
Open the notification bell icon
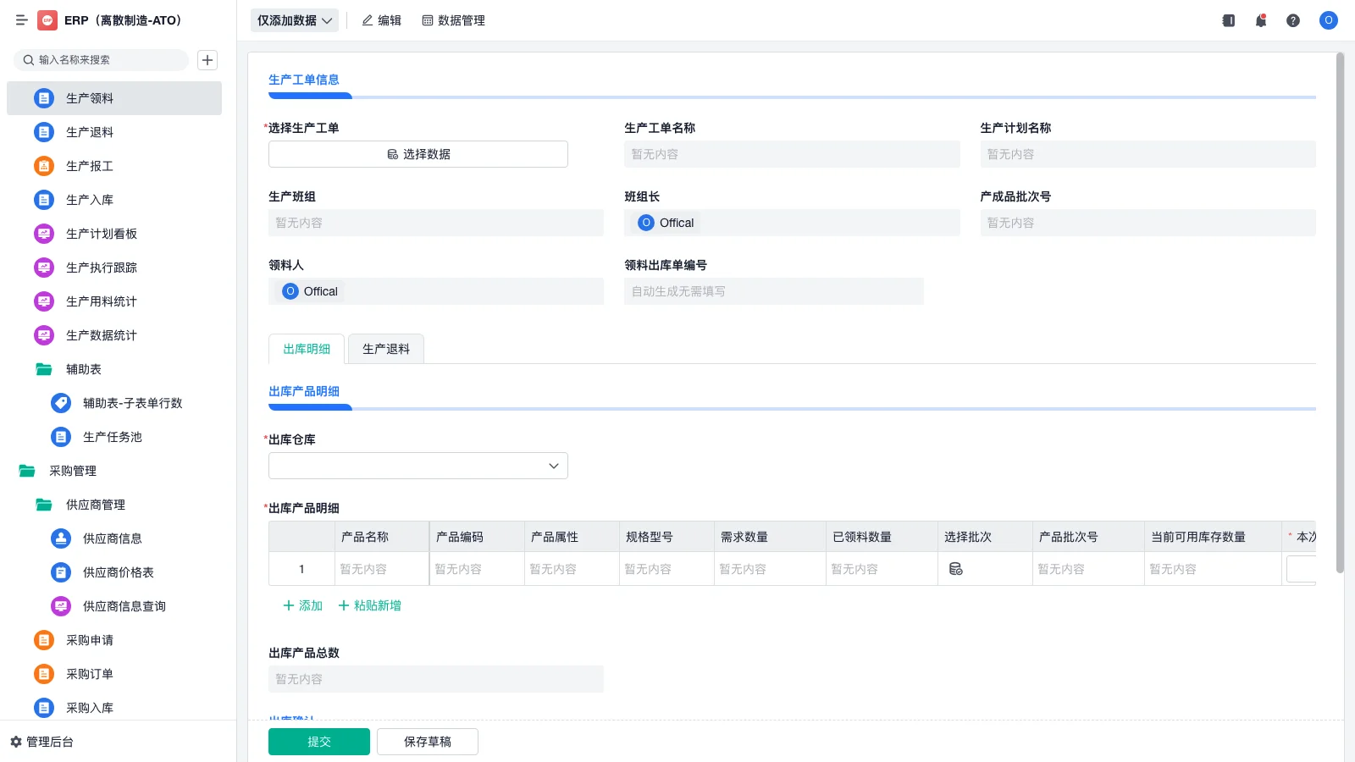[x=1261, y=20]
